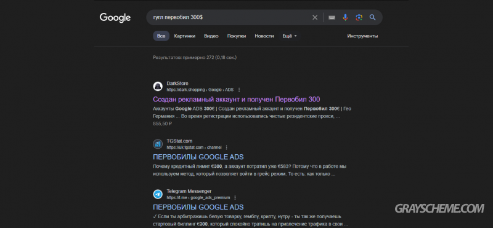Switch to the Картинки tab
The height and width of the screenshot is (228, 493).
pyautogui.click(x=184, y=36)
